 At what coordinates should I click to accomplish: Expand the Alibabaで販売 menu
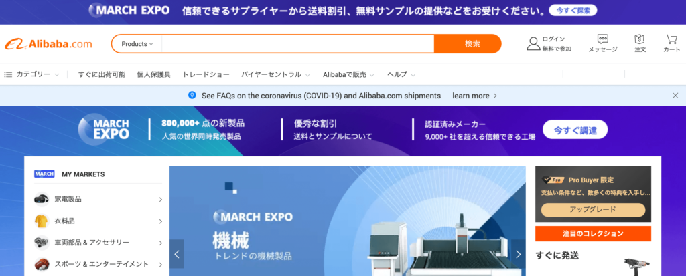pos(372,75)
